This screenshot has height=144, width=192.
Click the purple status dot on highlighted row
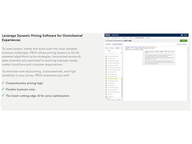click(106, 79)
